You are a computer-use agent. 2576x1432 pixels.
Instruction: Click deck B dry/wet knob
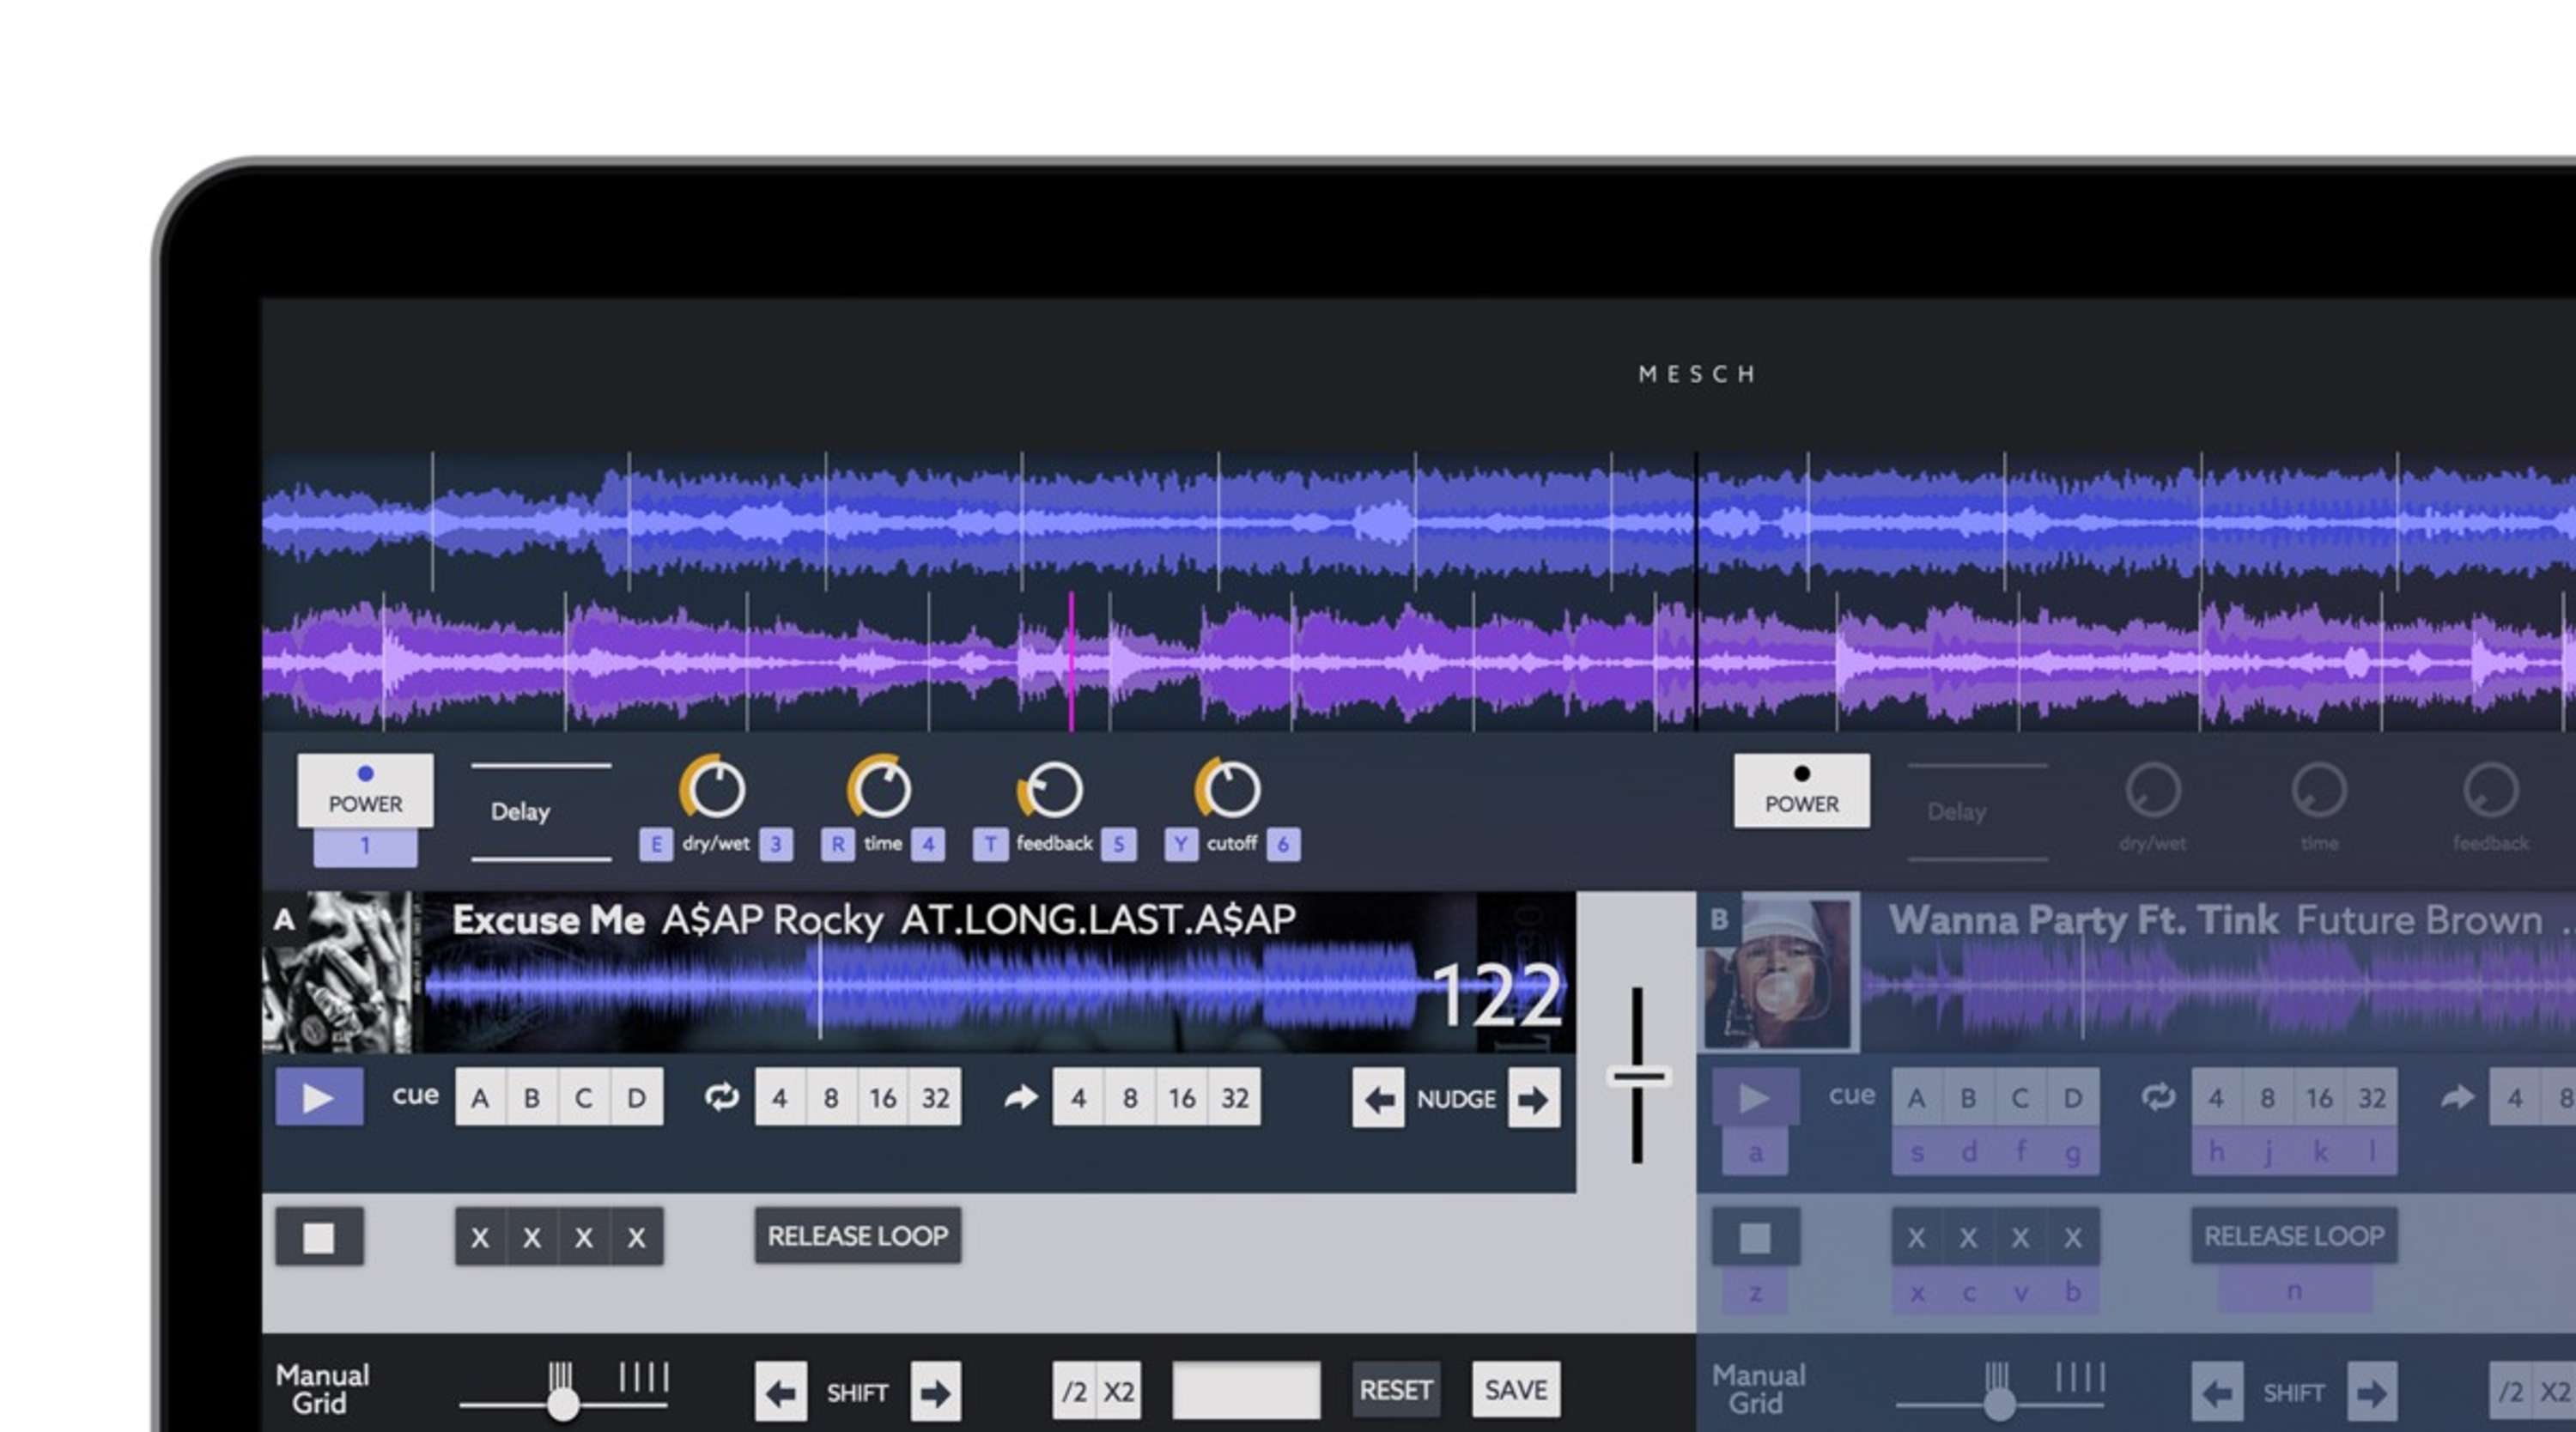(x=2152, y=790)
